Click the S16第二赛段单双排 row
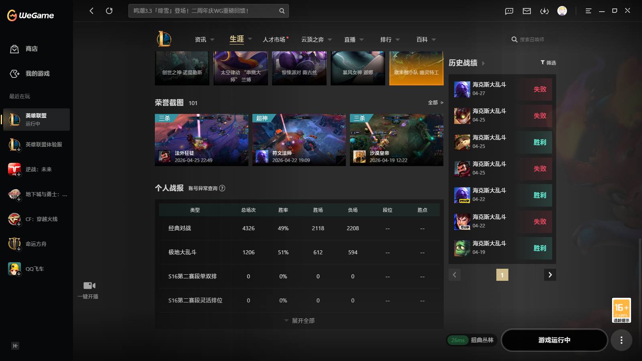Viewport: 642px width, 361px height. click(x=299, y=276)
